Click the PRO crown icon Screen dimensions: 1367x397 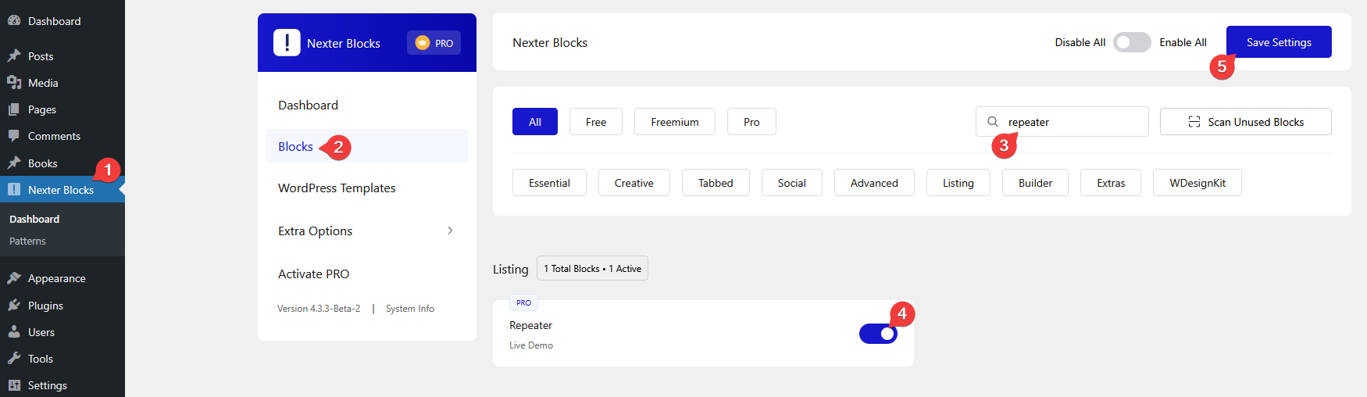(x=423, y=43)
